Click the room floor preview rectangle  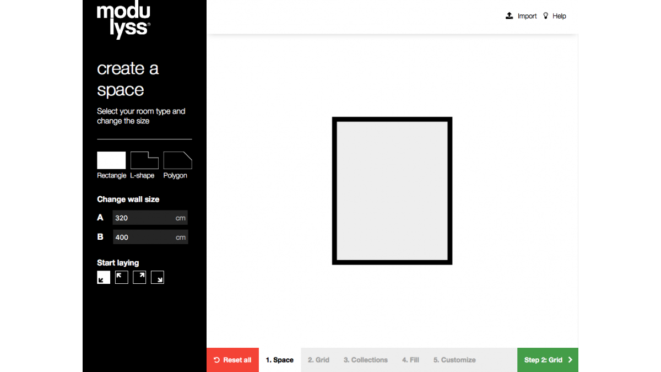[392, 191]
